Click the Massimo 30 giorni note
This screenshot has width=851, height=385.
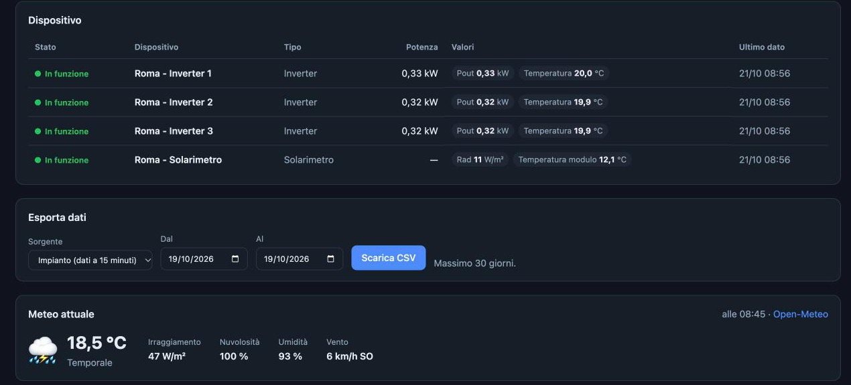tap(475, 263)
